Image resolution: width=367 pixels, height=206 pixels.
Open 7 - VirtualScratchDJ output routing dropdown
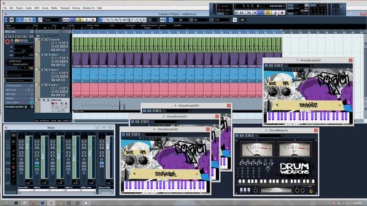pyautogui.click(x=19, y=64)
